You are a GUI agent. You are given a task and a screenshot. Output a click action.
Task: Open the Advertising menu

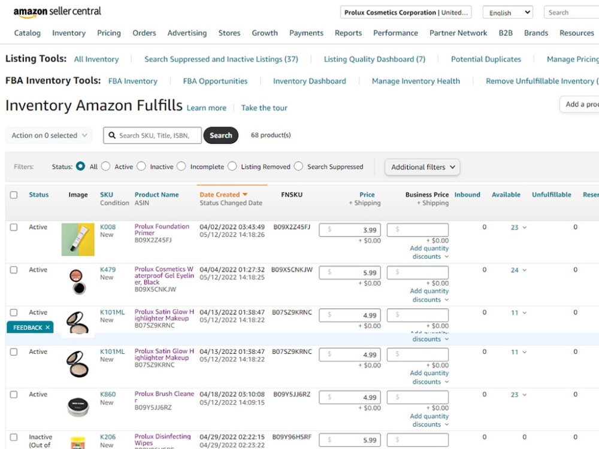tap(187, 33)
